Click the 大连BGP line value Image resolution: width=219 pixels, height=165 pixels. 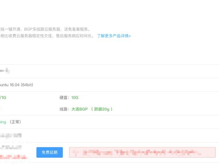coord(80,109)
